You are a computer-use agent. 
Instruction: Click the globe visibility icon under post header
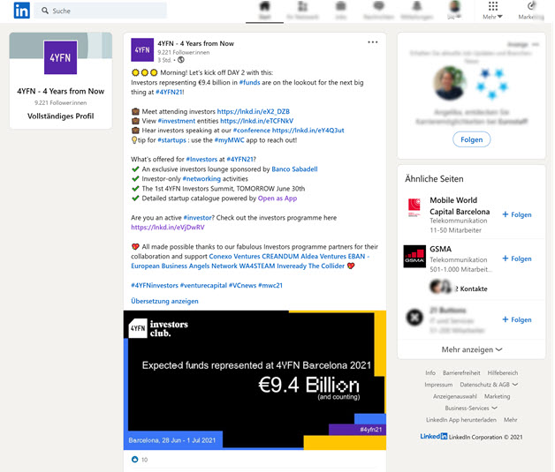[x=181, y=60]
